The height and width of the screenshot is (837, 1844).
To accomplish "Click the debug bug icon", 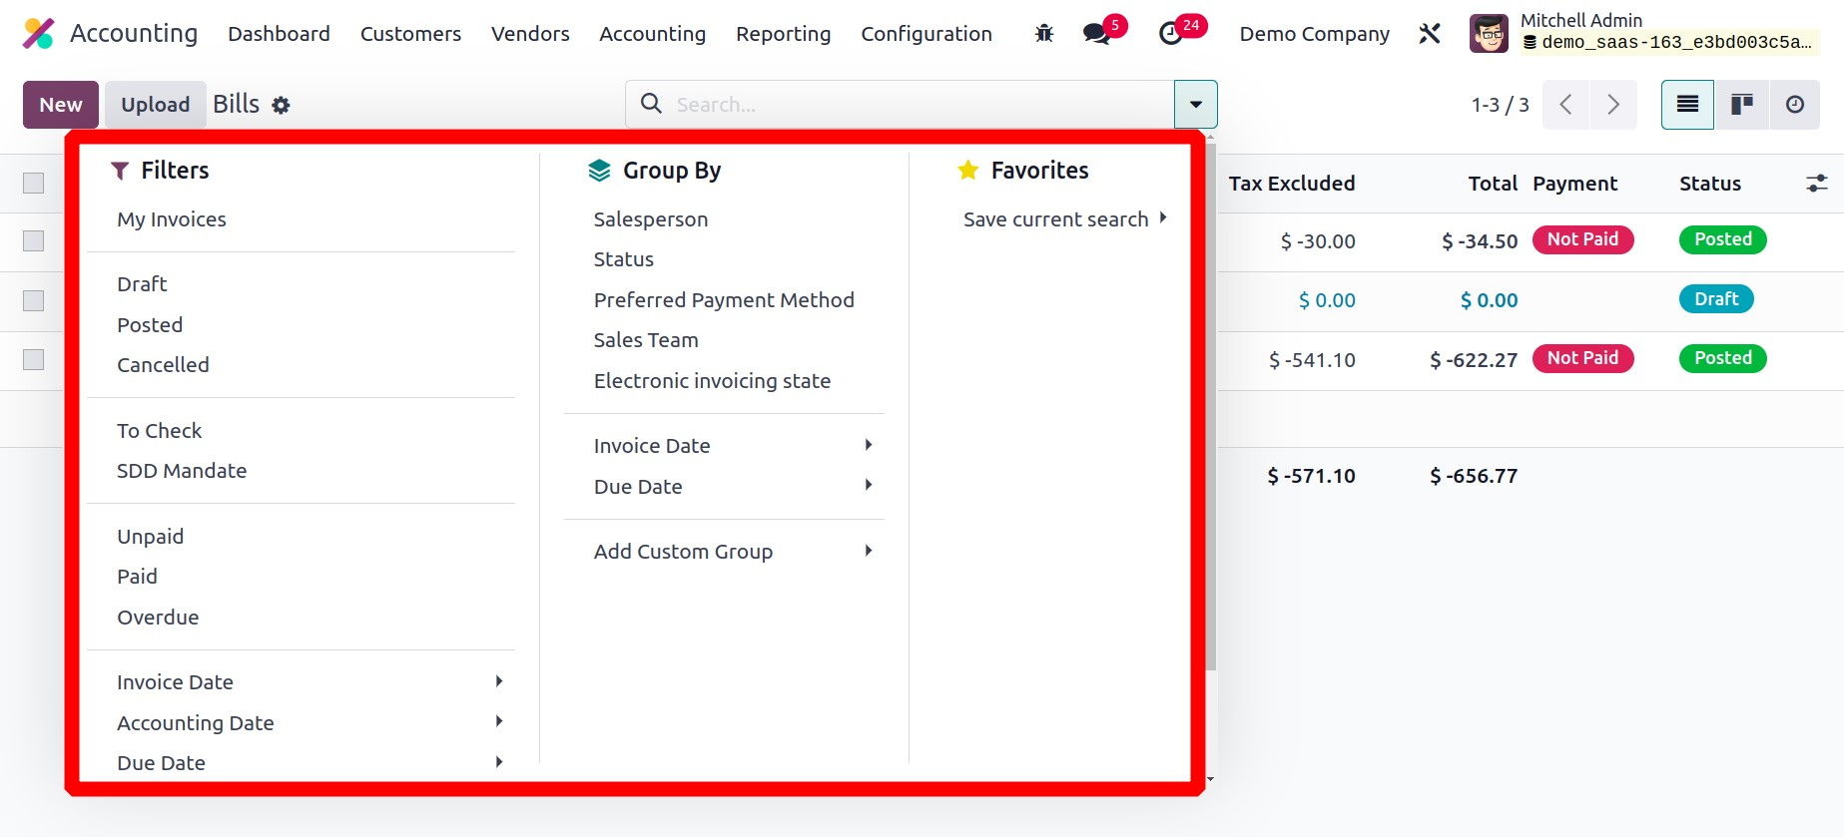I will point(1044,34).
